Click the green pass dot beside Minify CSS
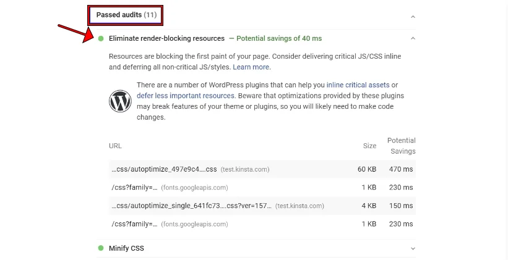508x260 pixels. tap(101, 248)
